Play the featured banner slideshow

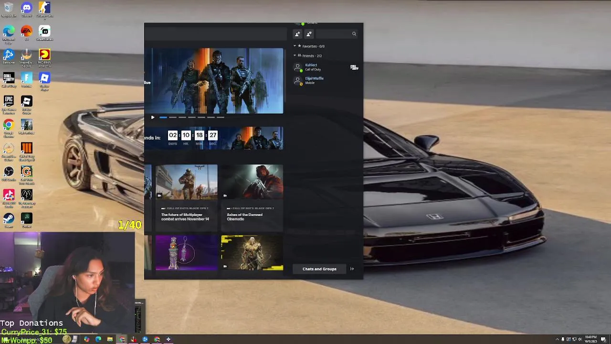click(153, 117)
